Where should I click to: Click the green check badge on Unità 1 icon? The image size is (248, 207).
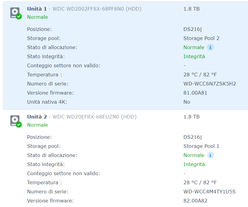tap(19, 17)
